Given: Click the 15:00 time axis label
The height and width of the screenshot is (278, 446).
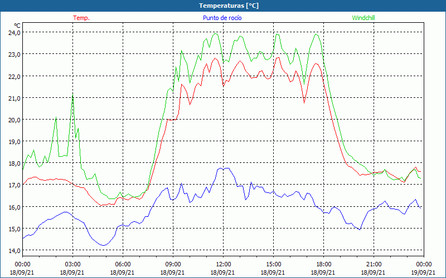Looking at the screenshot, I should tap(273, 265).
